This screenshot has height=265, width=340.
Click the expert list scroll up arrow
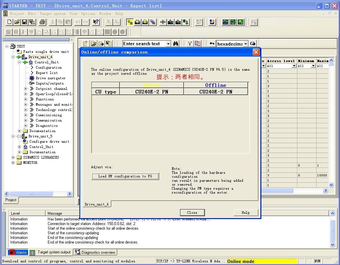click(331, 60)
